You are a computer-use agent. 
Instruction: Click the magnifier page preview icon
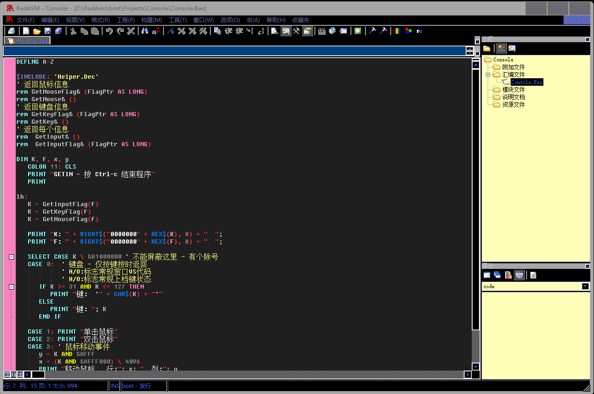275,31
